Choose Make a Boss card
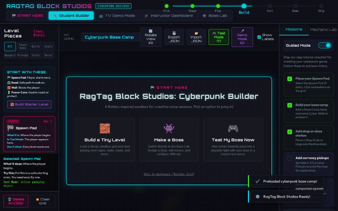 tap(169, 140)
